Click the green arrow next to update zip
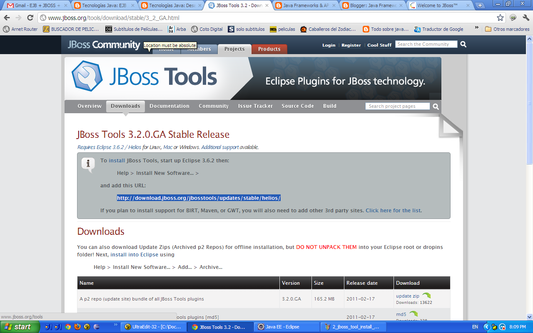This screenshot has width=533, height=333. click(x=426, y=296)
